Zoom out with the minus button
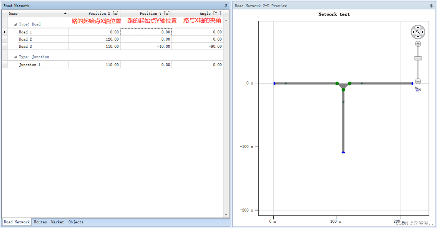437x228 pixels. [418, 81]
